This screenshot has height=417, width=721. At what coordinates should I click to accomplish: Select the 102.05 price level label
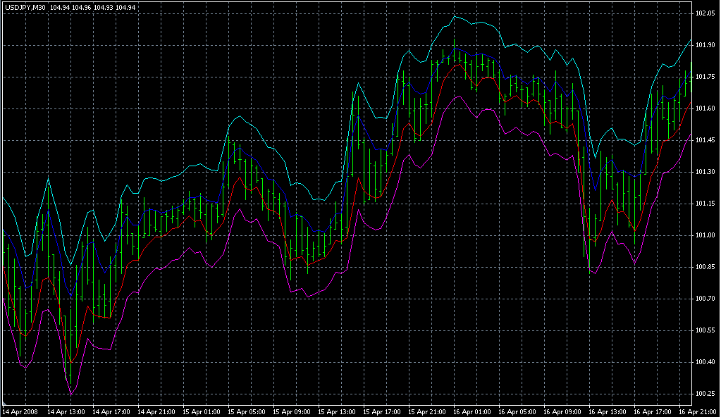pos(705,13)
